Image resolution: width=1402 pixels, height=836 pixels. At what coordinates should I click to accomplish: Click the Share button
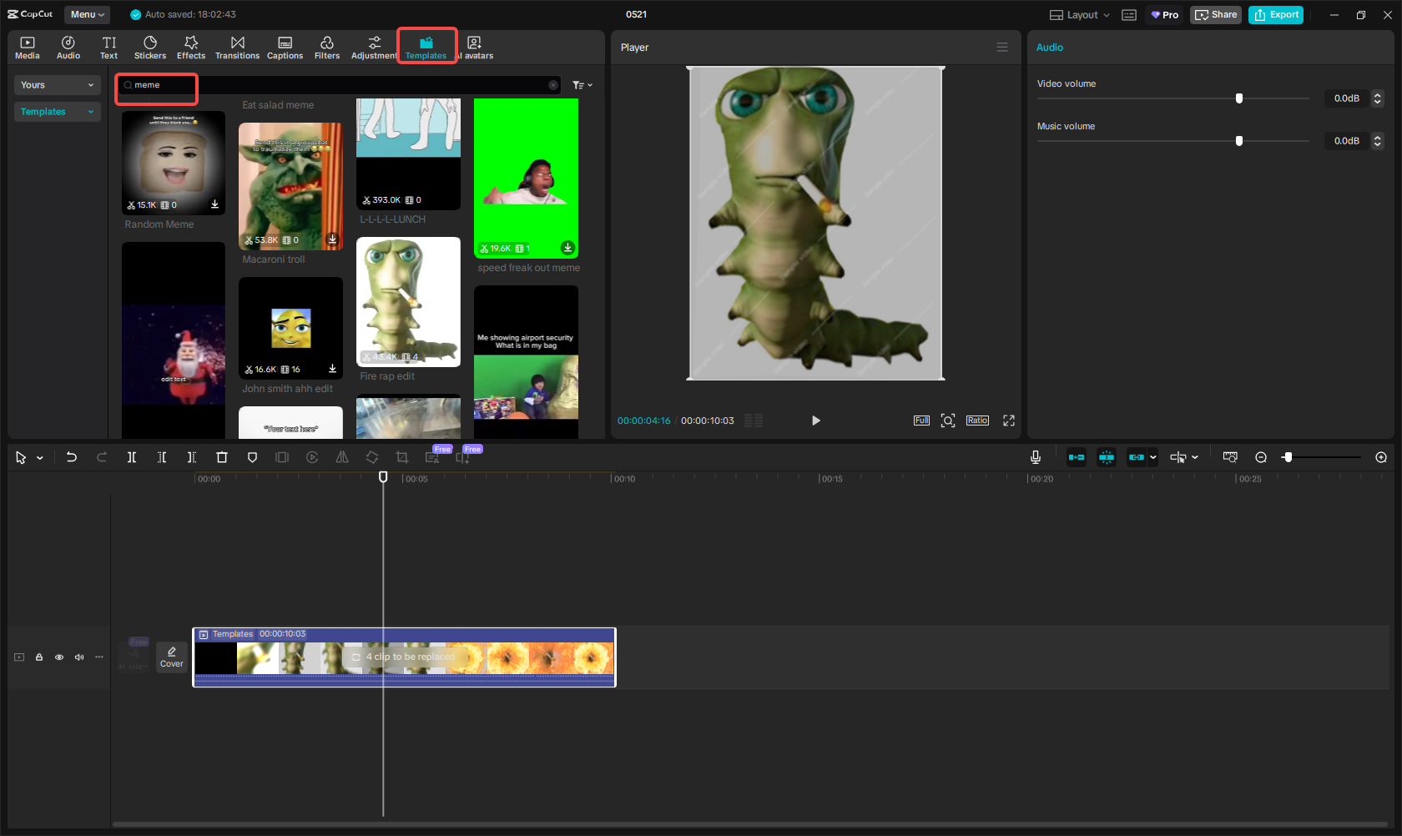1216,15
